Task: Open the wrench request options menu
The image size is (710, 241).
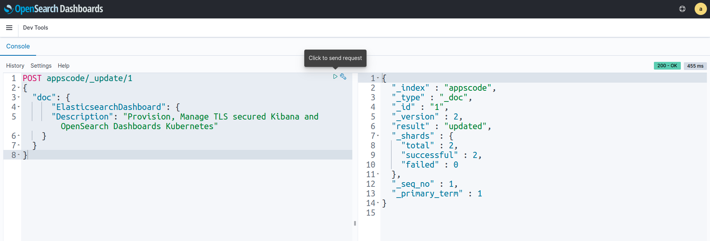Action: (x=343, y=77)
